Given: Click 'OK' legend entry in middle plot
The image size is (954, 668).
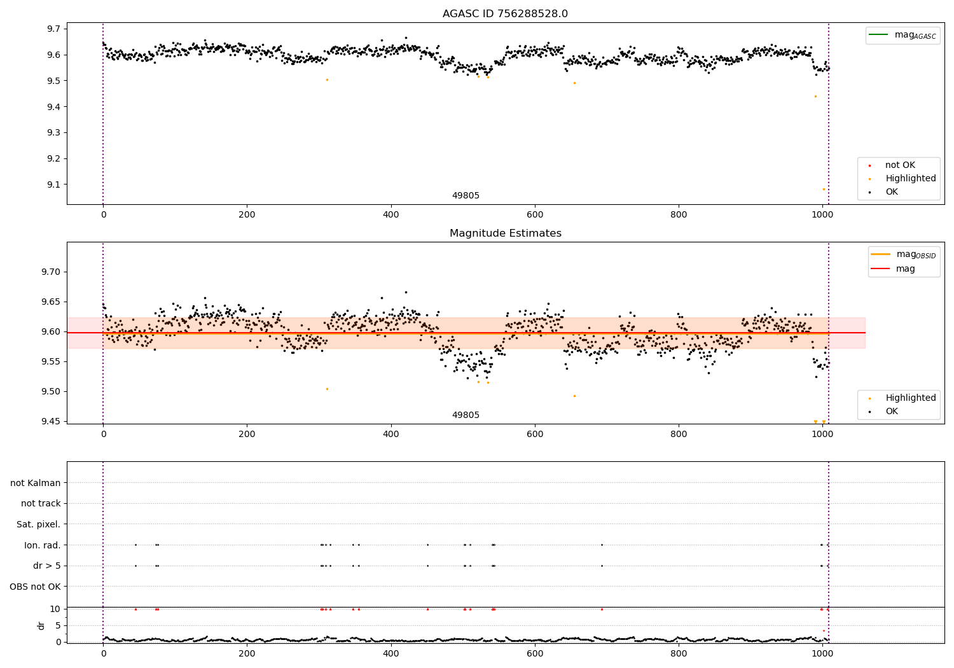Looking at the screenshot, I should coord(892,412).
